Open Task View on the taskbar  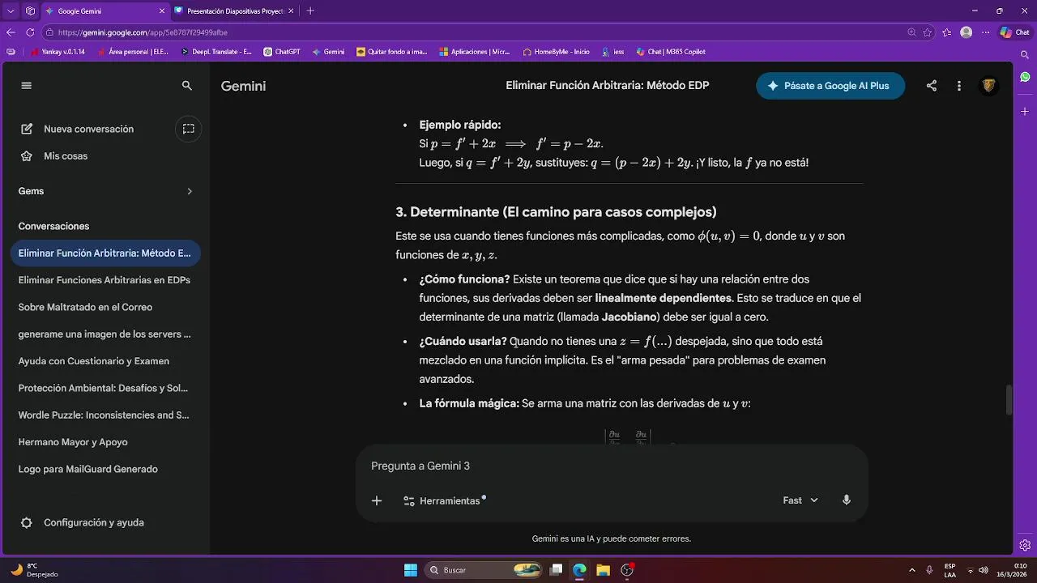[556, 570]
